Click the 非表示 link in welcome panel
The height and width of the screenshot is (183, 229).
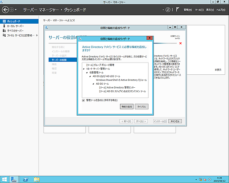pos(218,70)
